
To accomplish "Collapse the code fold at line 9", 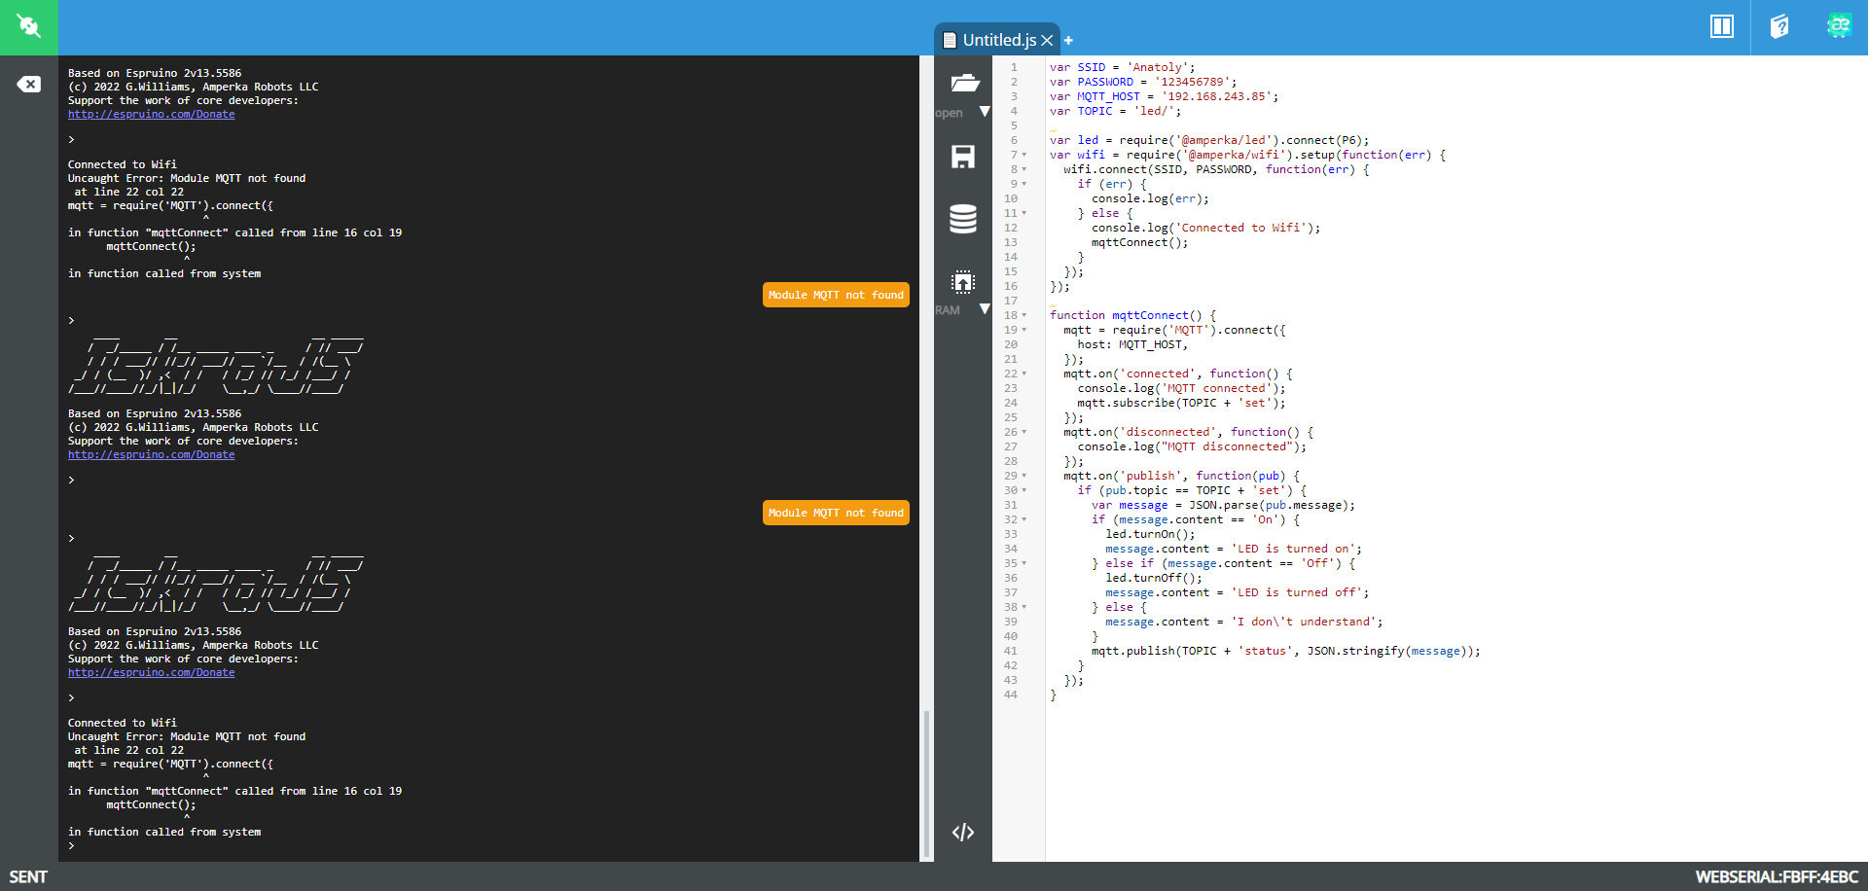I will point(1024,184).
